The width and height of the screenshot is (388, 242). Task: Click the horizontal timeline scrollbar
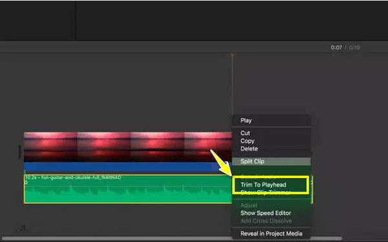[x=171, y=239]
